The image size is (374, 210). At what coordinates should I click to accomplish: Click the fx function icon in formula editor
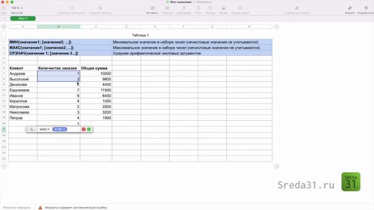(x=32, y=129)
